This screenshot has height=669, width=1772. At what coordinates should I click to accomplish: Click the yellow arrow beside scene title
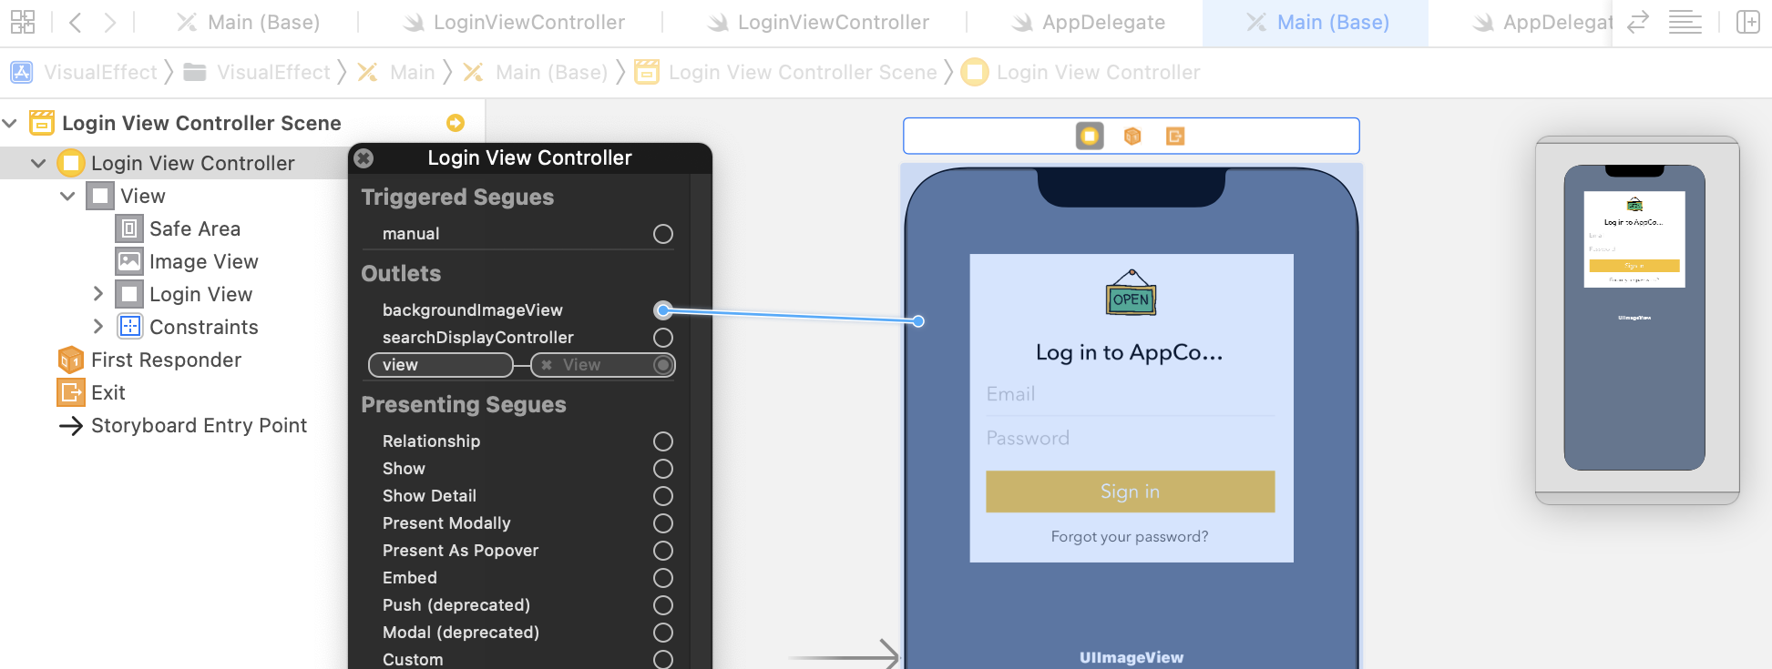(456, 123)
